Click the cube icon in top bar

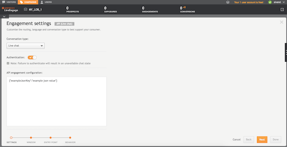coord(228,2)
